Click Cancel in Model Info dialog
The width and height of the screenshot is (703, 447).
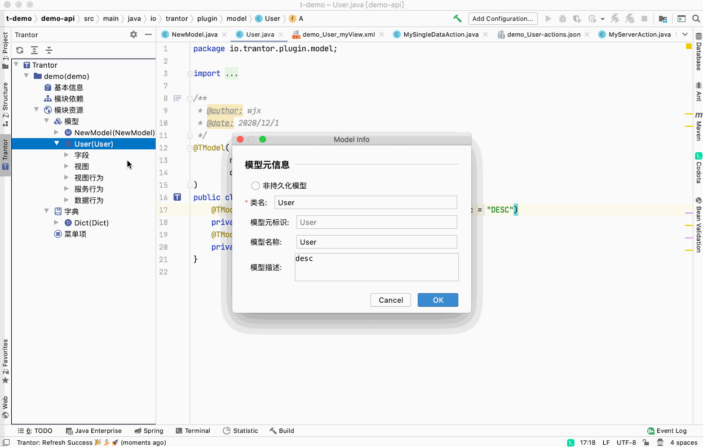tap(391, 300)
